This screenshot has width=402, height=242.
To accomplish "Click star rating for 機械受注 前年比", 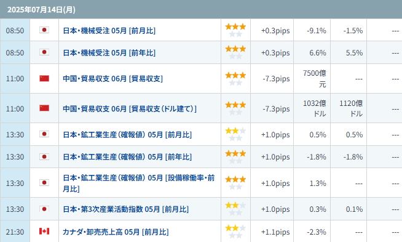I will click(x=235, y=52).
